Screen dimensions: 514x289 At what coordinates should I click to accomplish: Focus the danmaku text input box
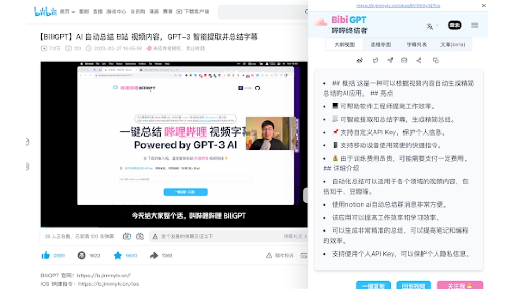pyautogui.click(x=221, y=236)
